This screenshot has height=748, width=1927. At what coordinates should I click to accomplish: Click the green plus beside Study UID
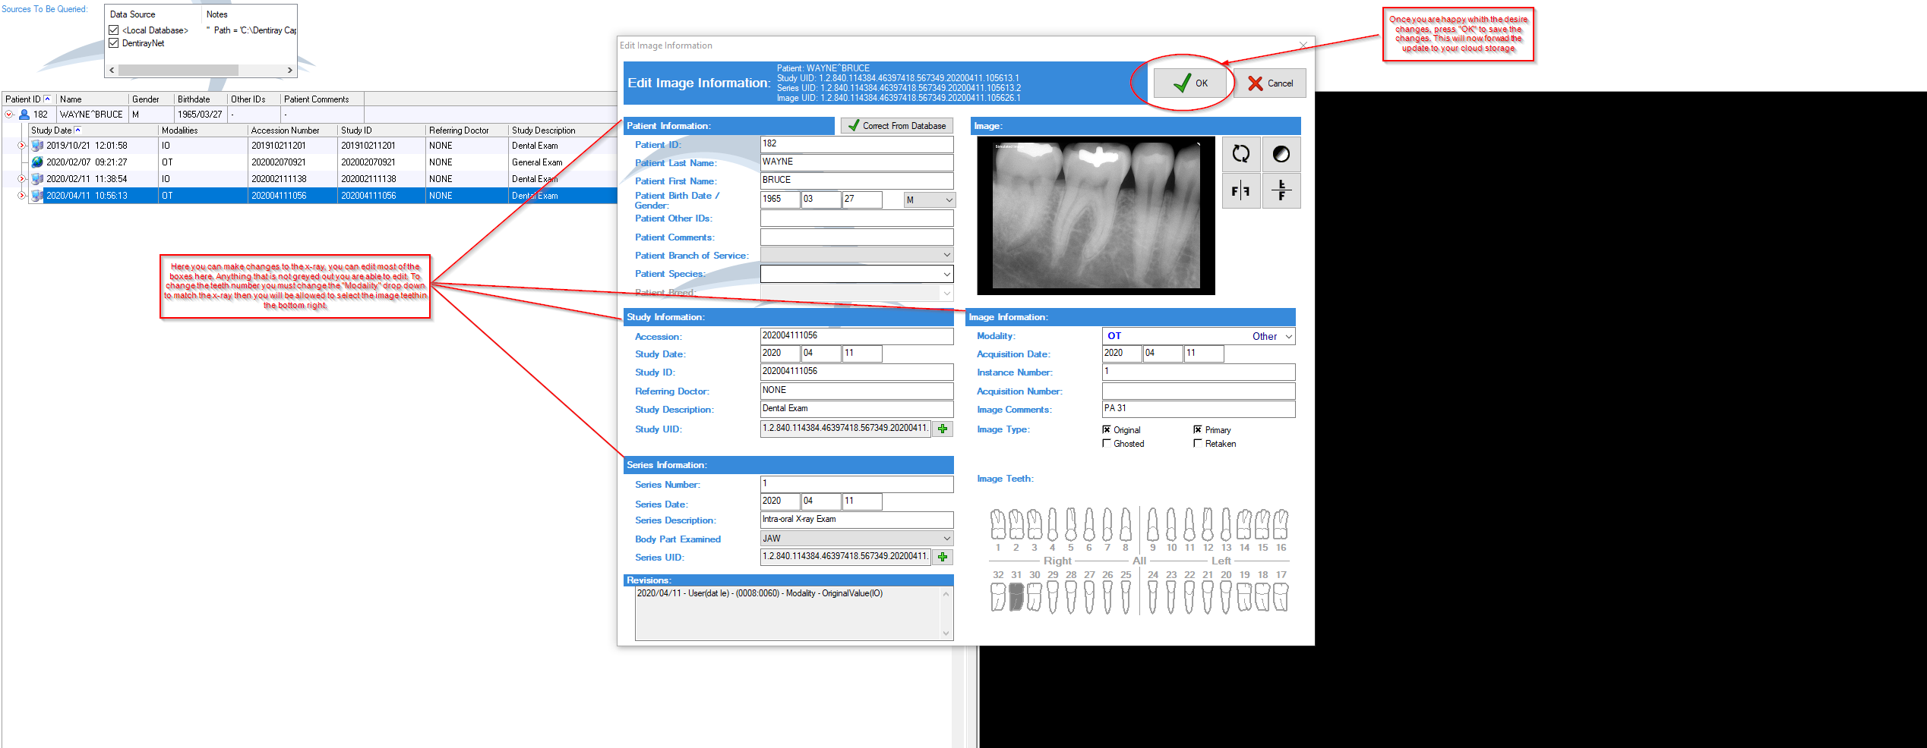pos(943,429)
